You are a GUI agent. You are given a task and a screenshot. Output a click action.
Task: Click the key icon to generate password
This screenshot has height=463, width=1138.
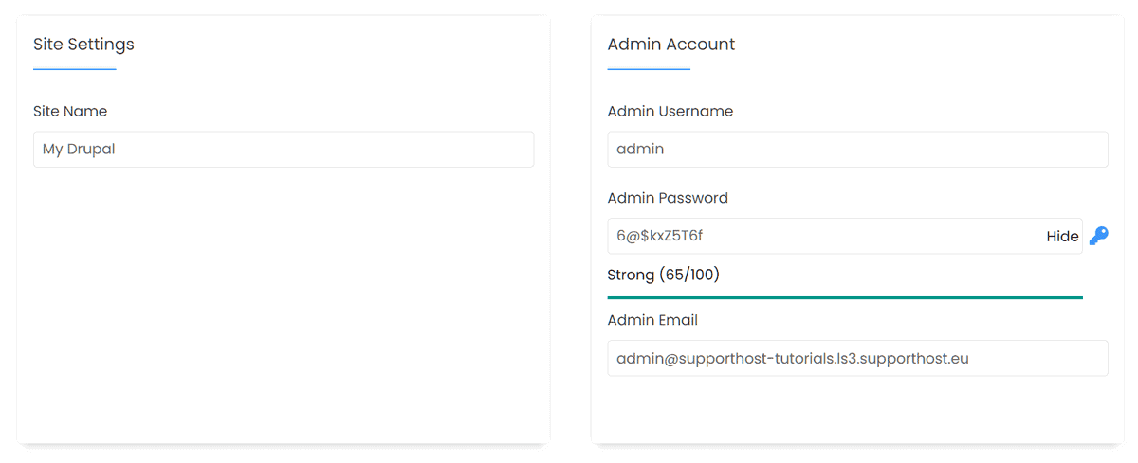coord(1098,236)
